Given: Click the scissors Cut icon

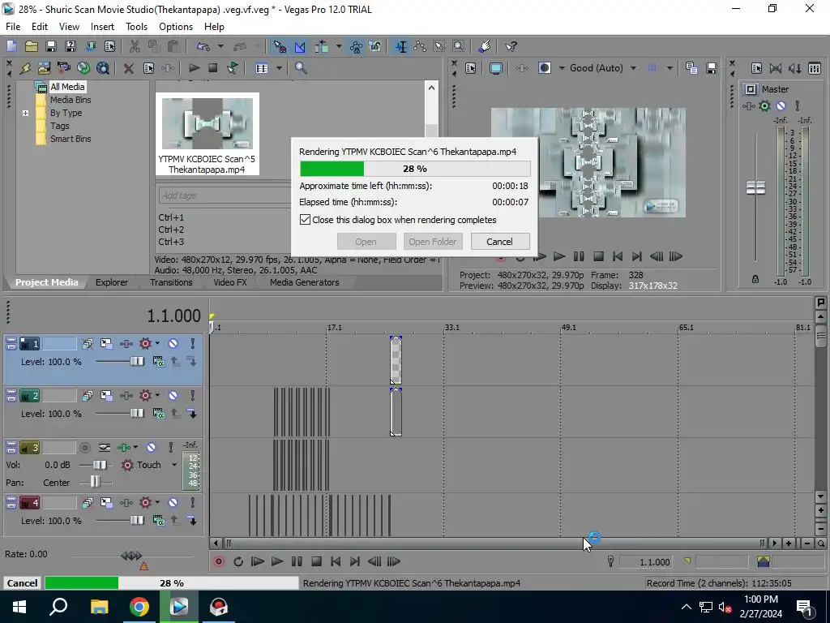Looking at the screenshot, I should (135, 46).
